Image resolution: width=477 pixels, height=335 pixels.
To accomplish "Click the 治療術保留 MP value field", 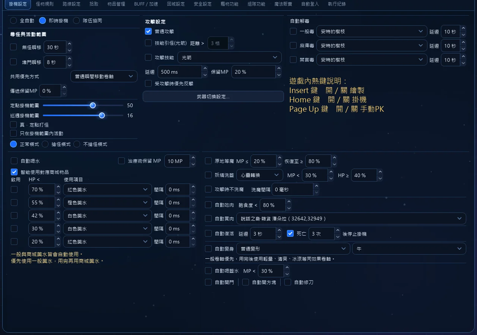I will pos(177,161).
